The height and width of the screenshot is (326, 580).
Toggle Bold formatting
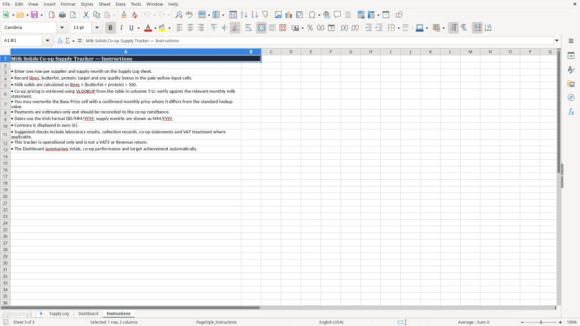111,28
